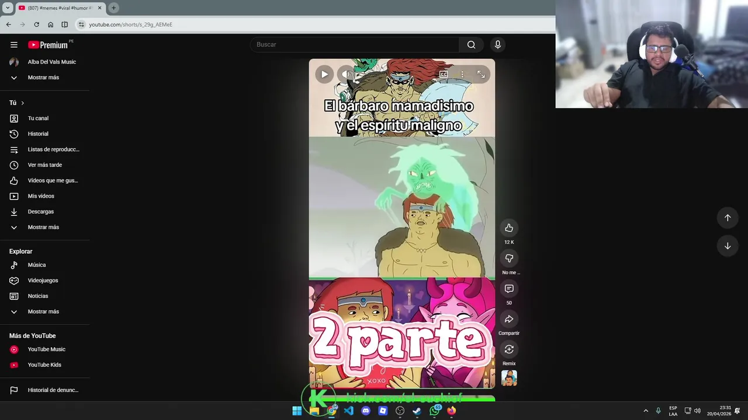Open Vídeos que me gustan

(x=45, y=181)
